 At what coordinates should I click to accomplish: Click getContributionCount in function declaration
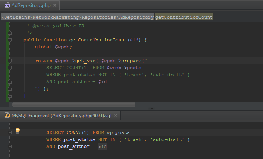[x=98, y=40]
